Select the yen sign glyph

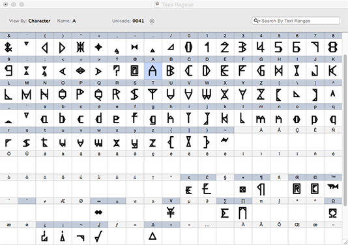[x=171, y=212]
